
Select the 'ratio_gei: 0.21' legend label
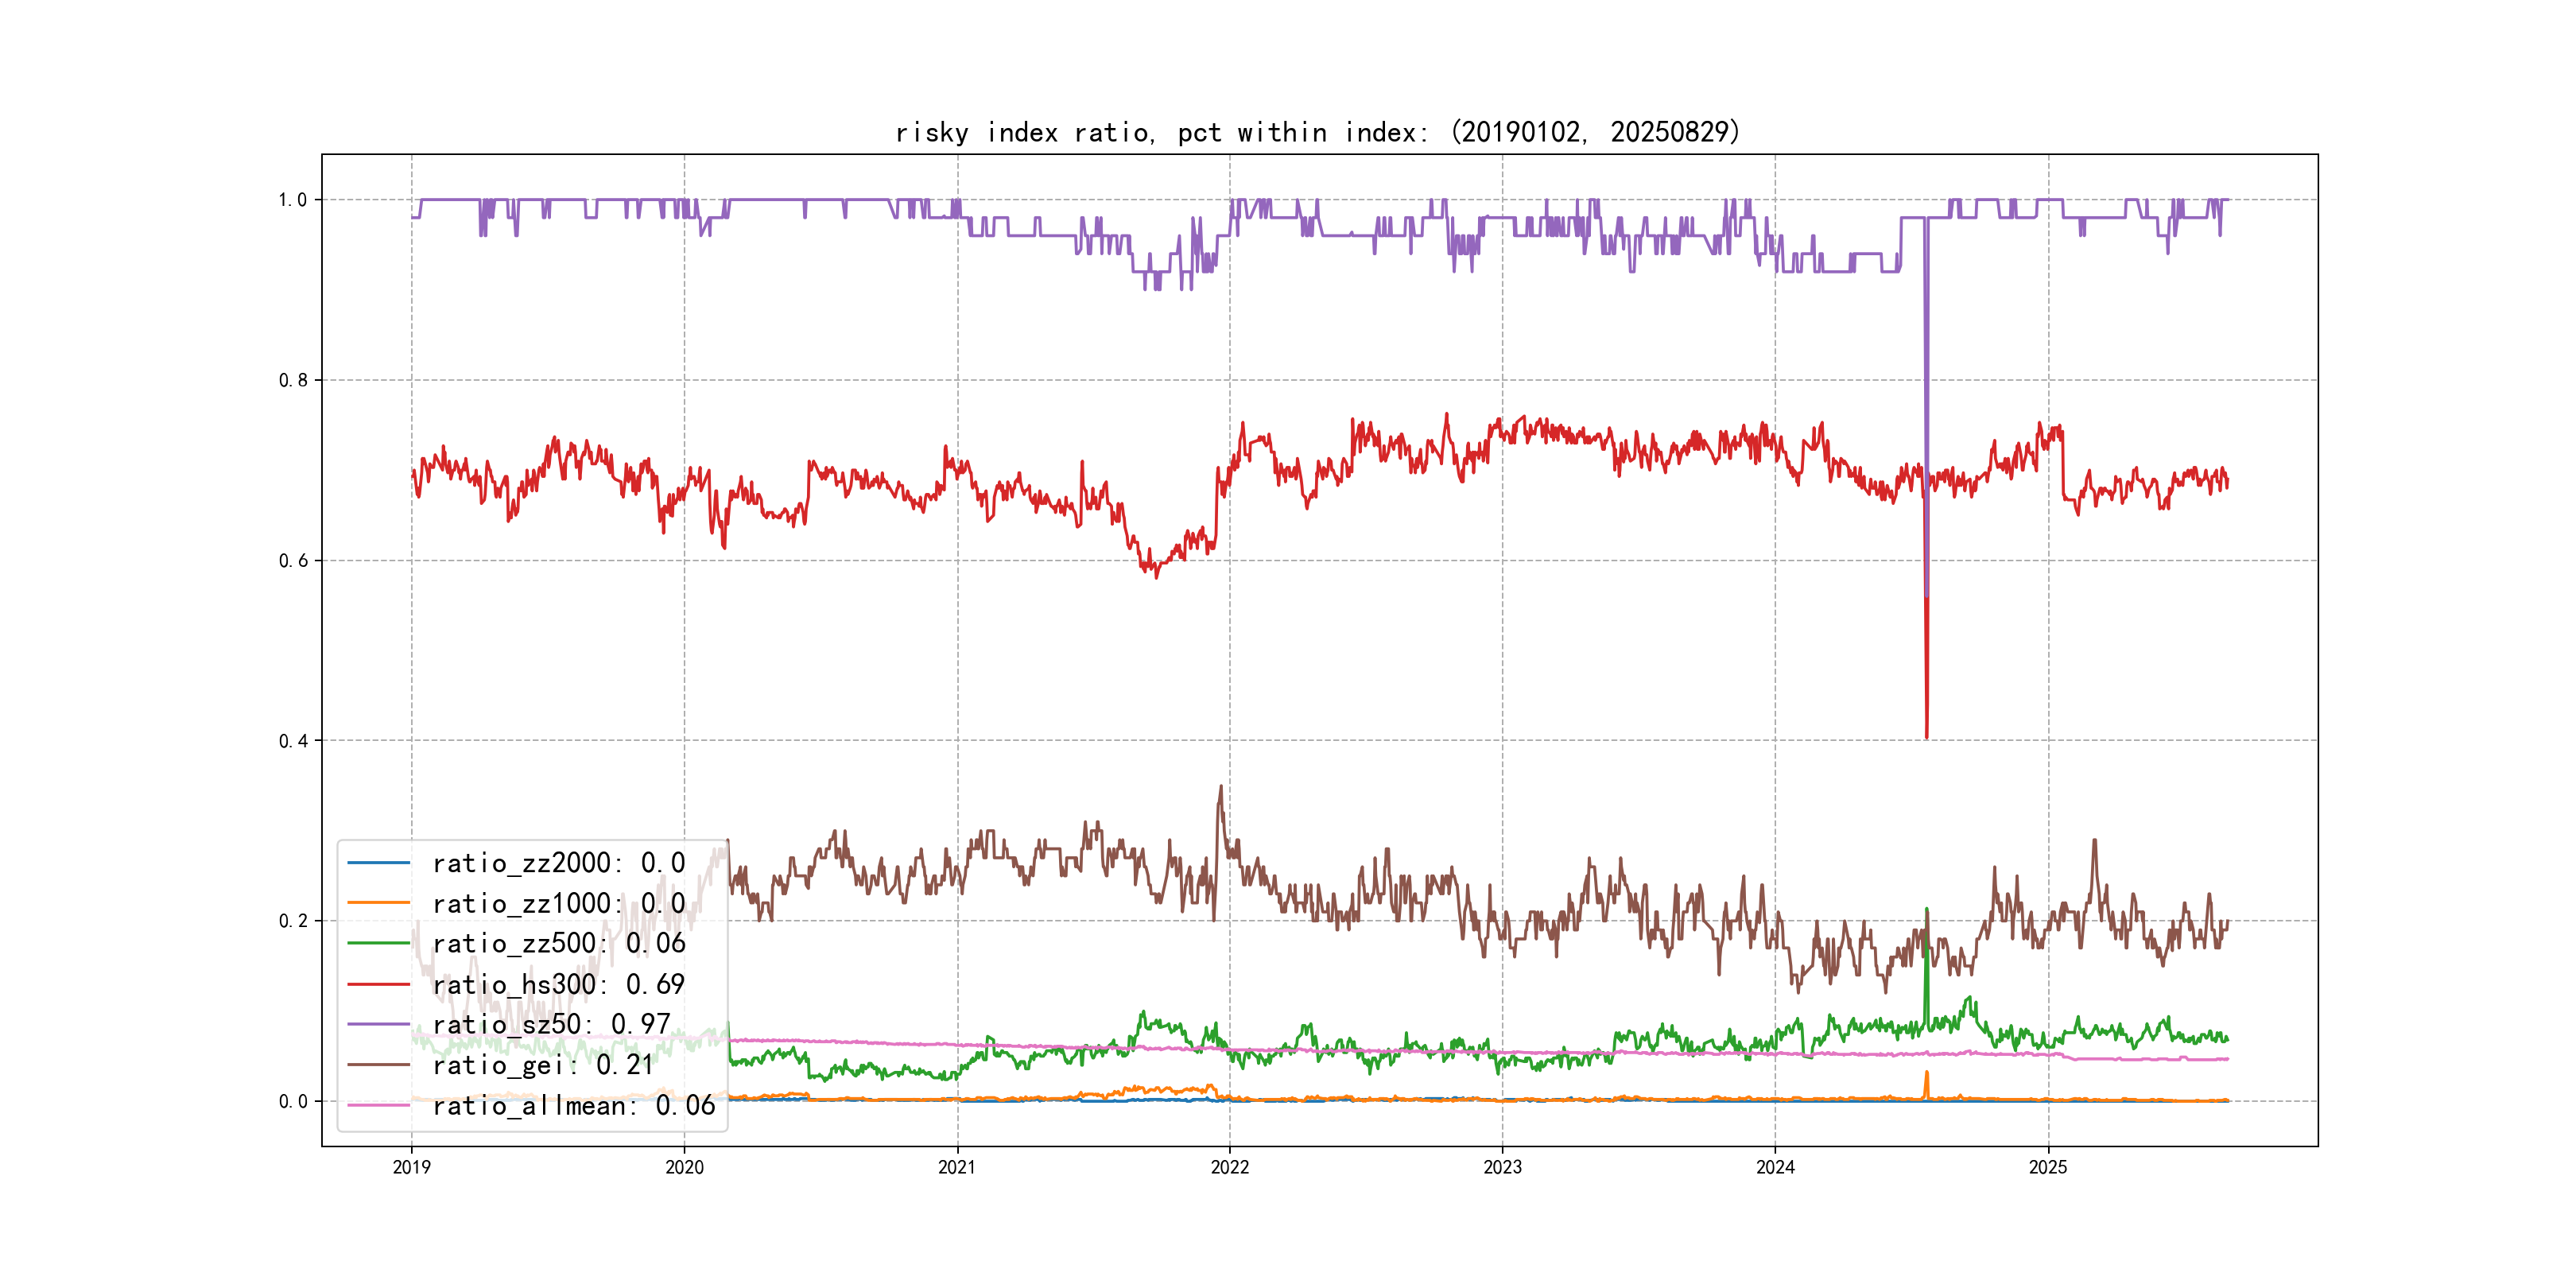point(543,1065)
